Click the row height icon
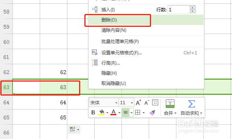232x139 pixels. (x=95, y=62)
